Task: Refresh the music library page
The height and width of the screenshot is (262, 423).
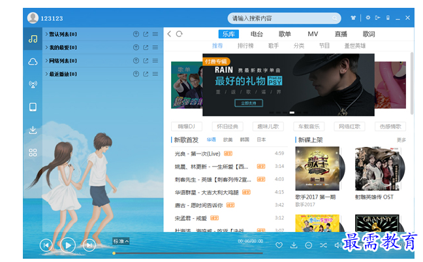Action: (x=179, y=34)
